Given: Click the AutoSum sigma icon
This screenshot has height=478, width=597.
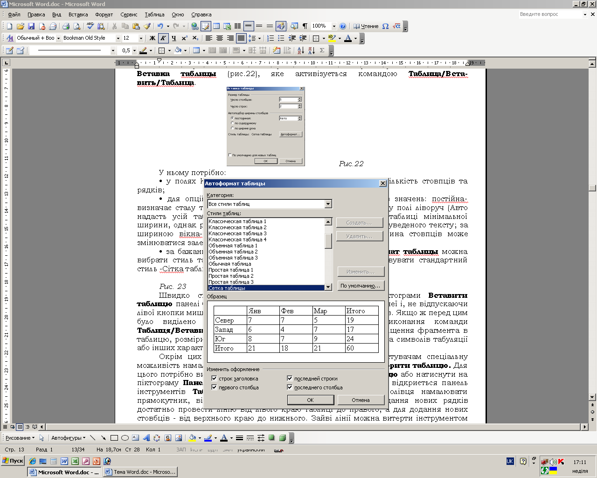Looking at the screenshot, I should (x=322, y=50).
